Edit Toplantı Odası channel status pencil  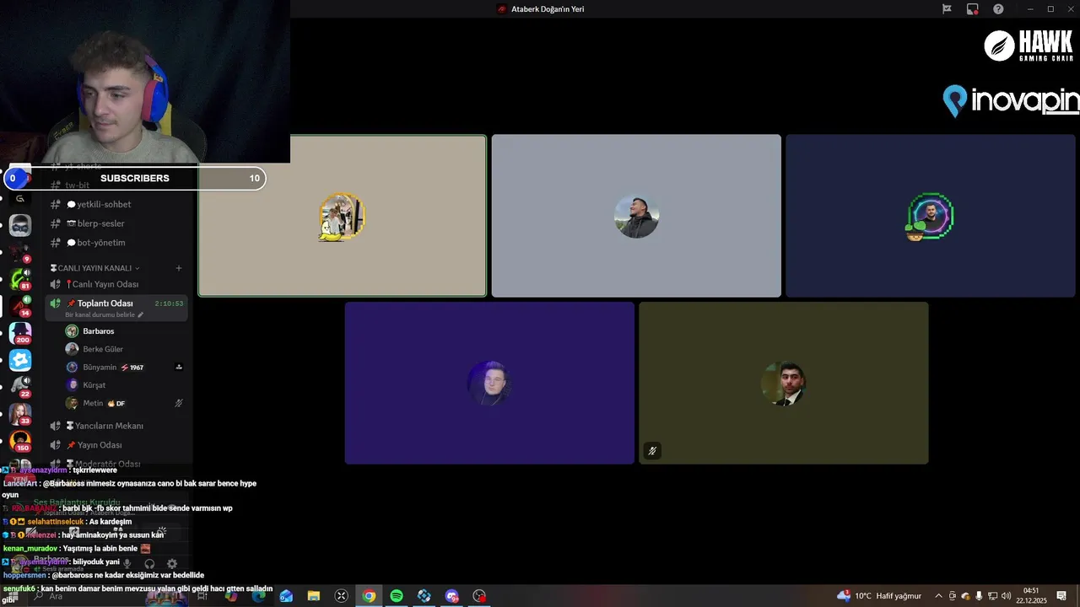click(141, 314)
